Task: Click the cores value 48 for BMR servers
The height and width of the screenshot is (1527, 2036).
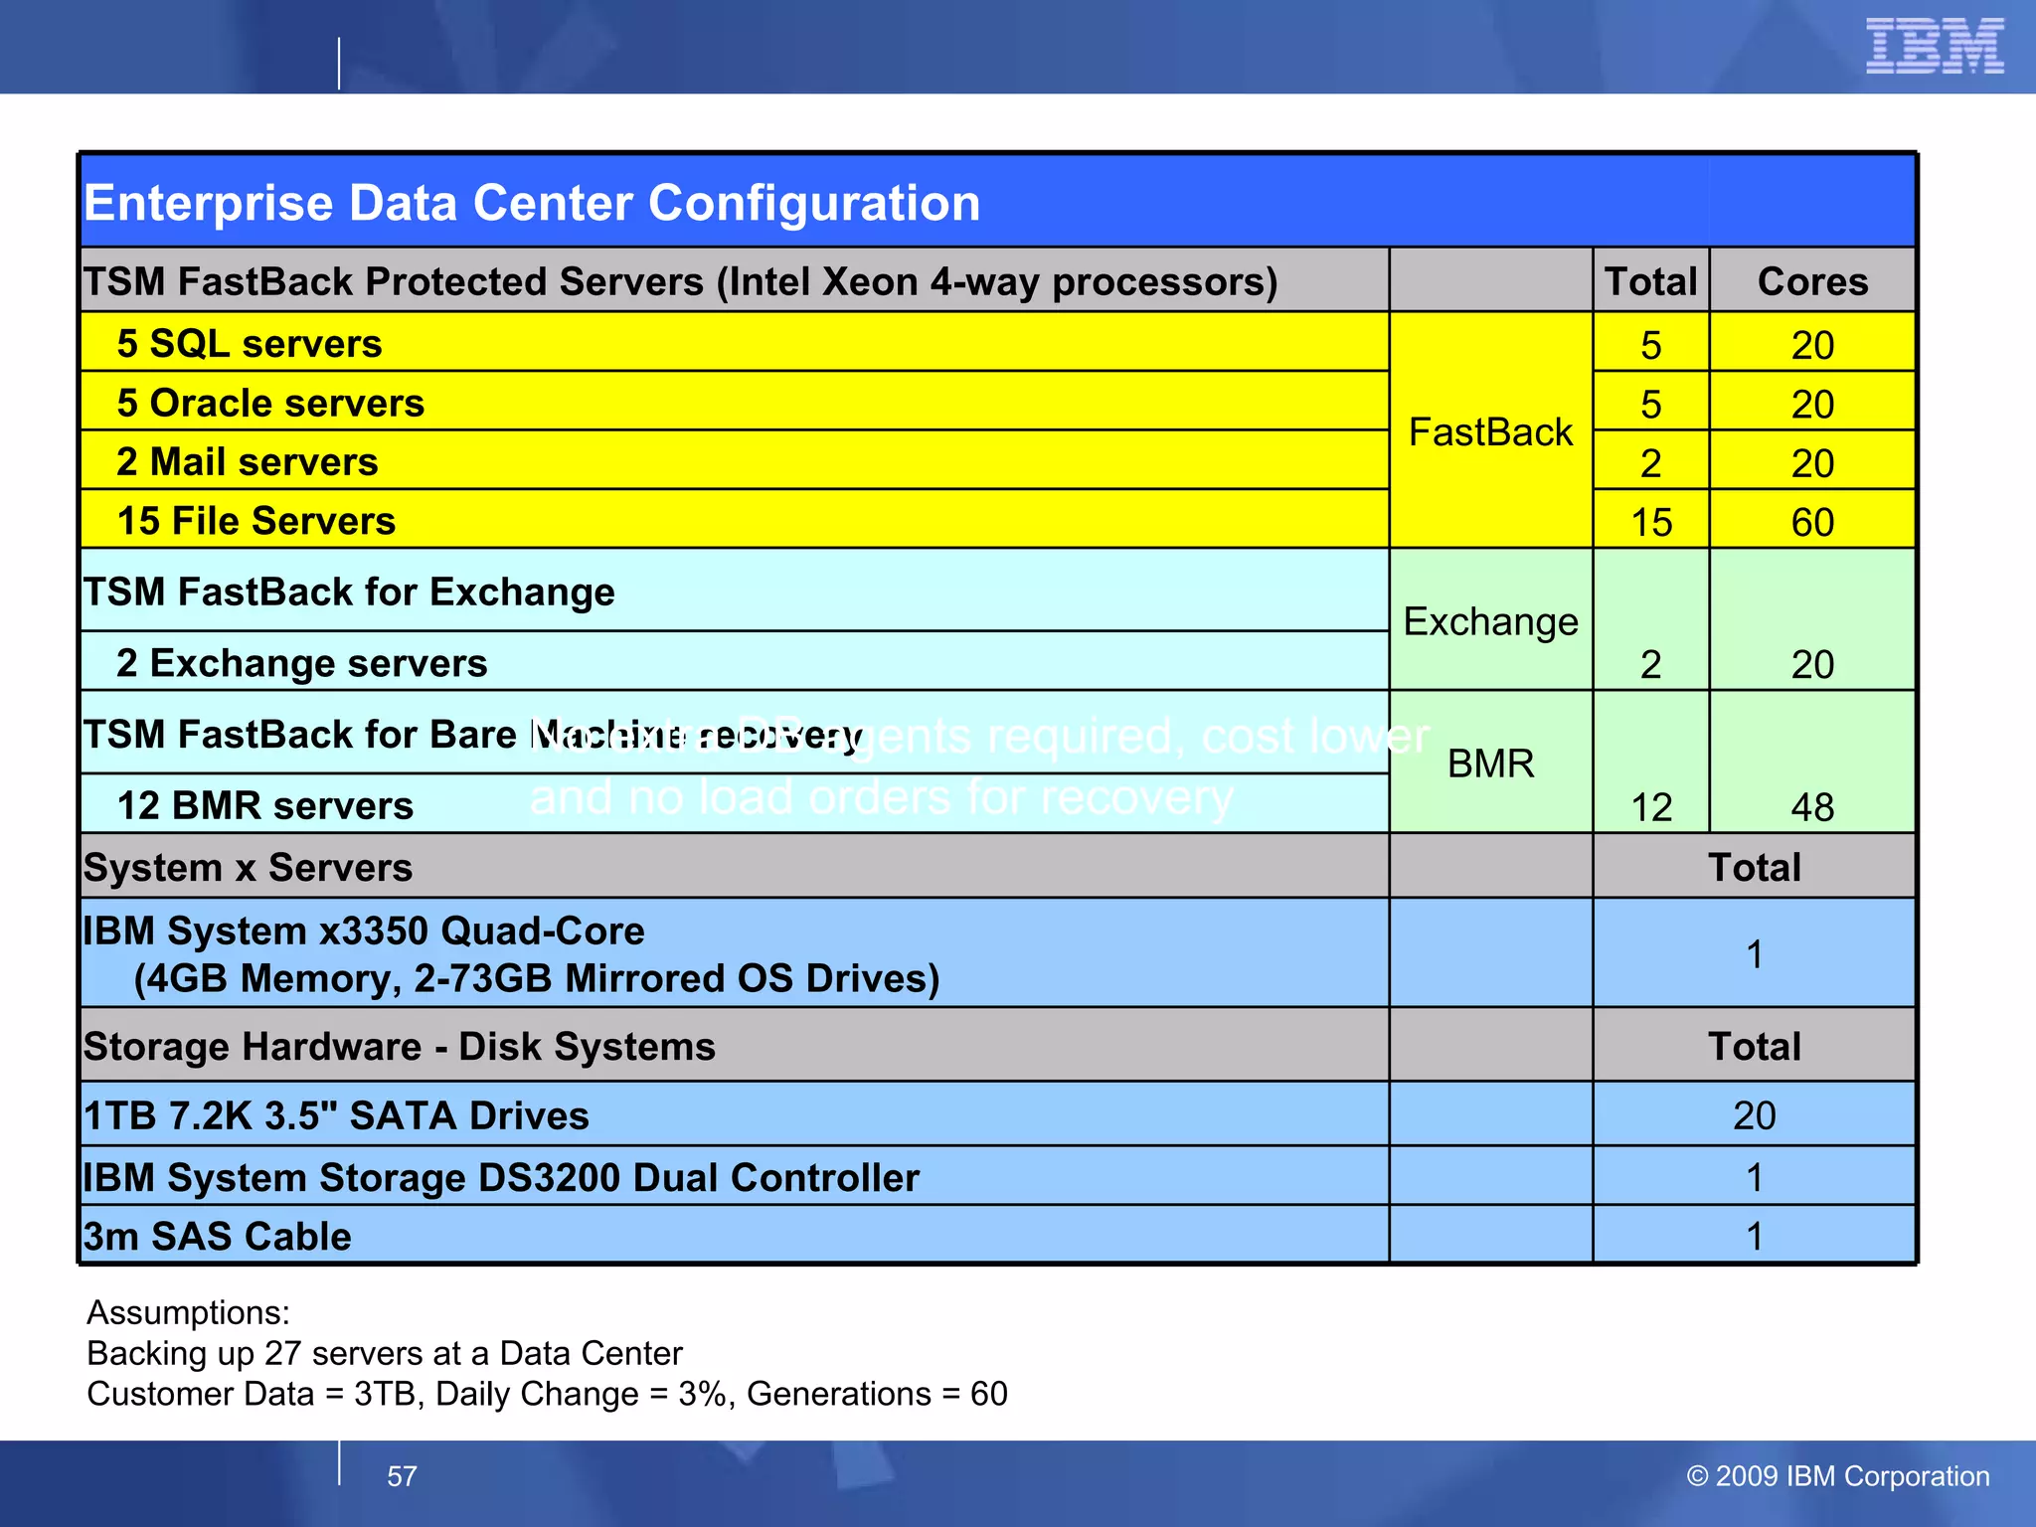Action: (x=1812, y=808)
